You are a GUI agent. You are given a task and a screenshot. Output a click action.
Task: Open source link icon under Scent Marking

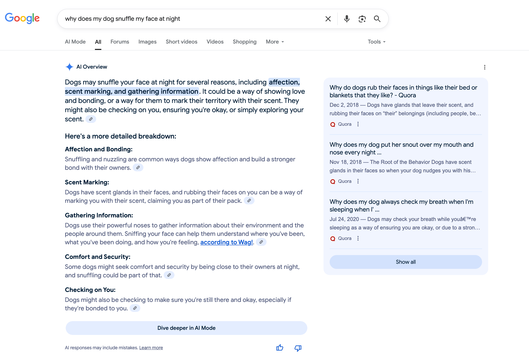point(249,200)
